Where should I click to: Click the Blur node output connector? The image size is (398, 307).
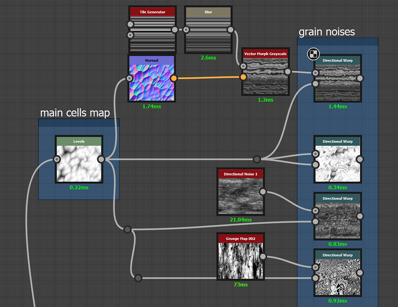[230, 30]
